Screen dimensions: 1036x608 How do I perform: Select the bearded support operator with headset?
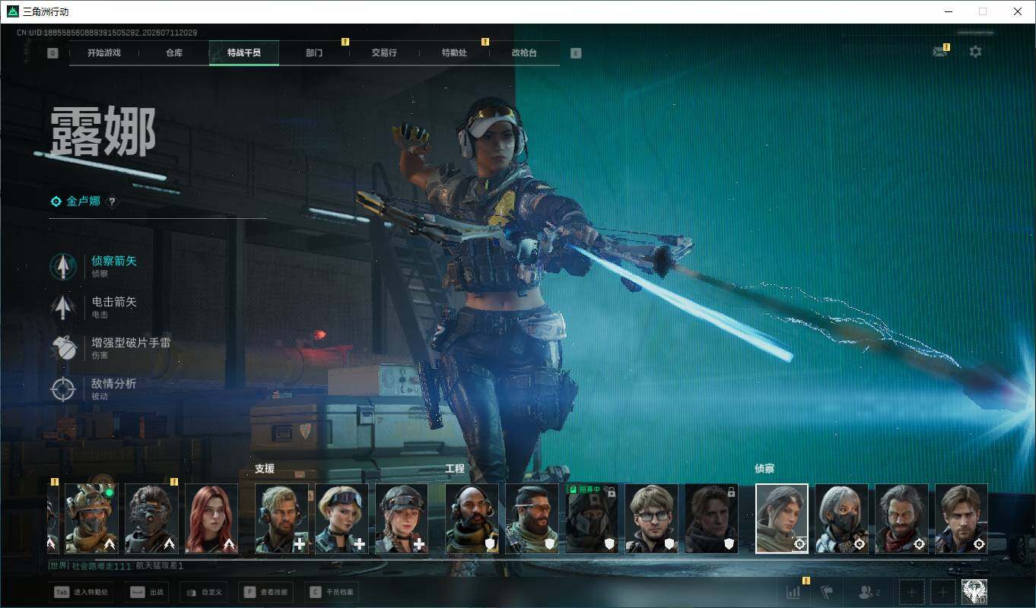pos(281,518)
